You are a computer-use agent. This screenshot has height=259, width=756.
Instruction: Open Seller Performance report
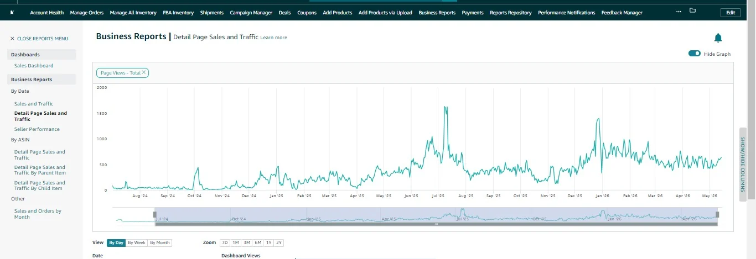[37, 129]
